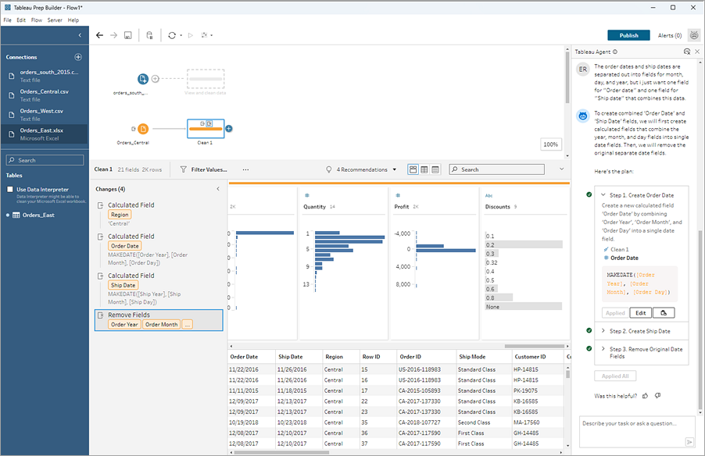Collapse the Changes pane
This screenshot has height=456, width=705.
(217, 189)
